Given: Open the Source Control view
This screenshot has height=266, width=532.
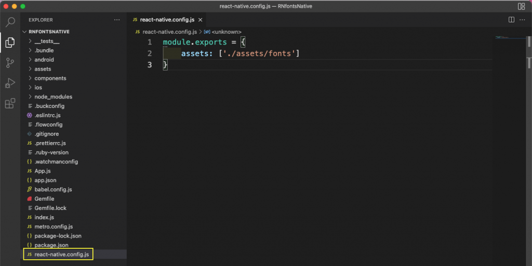Looking at the screenshot, I should point(10,63).
